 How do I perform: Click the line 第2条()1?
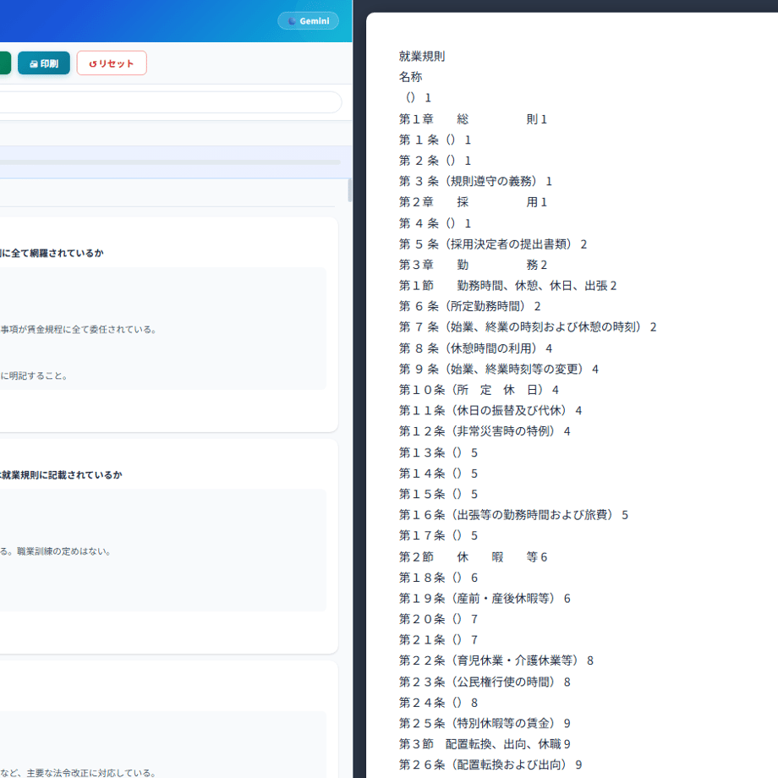click(436, 162)
